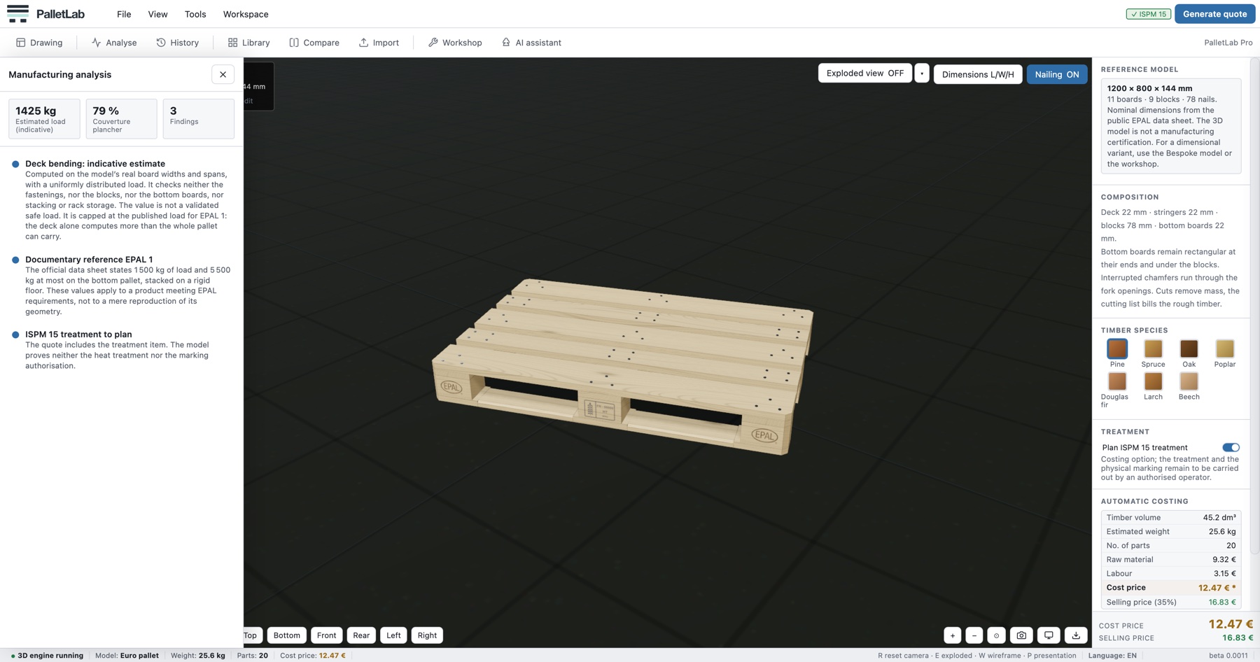Switch to the Front camera view
The image size is (1260, 662).
pos(326,635)
